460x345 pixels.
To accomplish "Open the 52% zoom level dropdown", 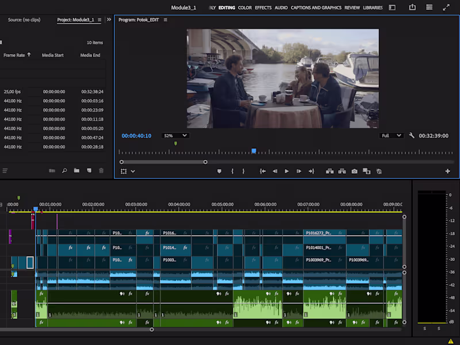I will pos(175,136).
